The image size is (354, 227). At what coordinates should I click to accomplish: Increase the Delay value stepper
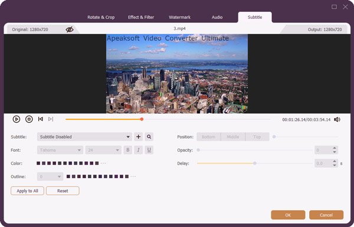coord(335,161)
